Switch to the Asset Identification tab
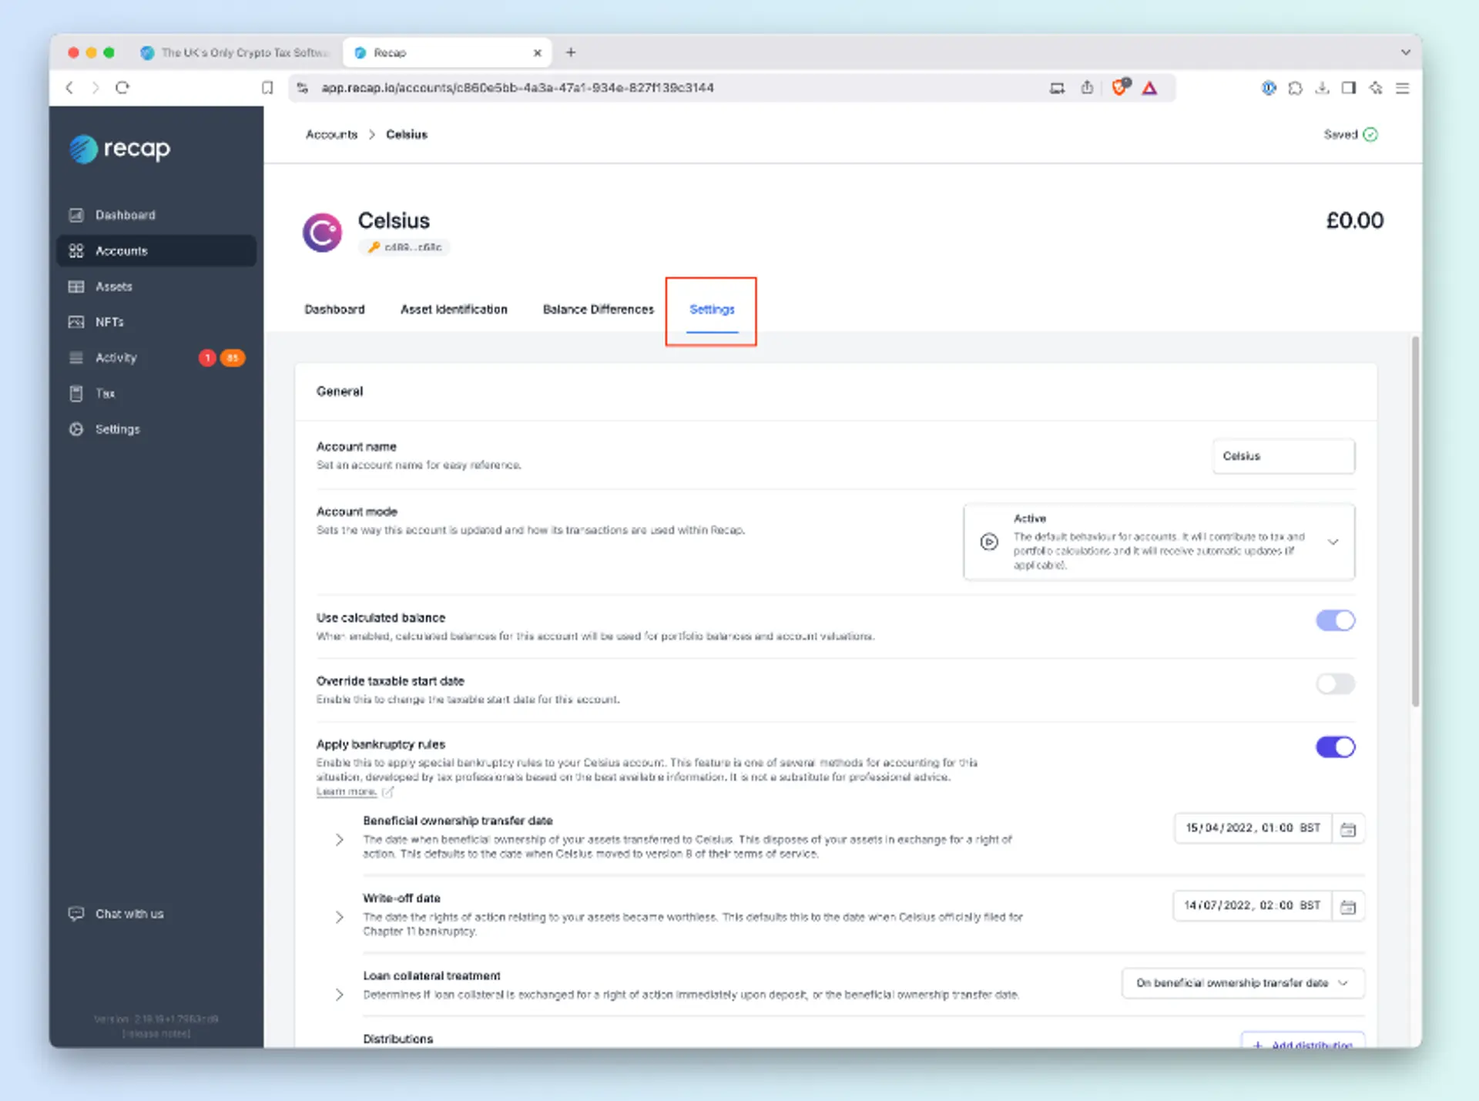This screenshot has width=1479, height=1101. coord(454,309)
